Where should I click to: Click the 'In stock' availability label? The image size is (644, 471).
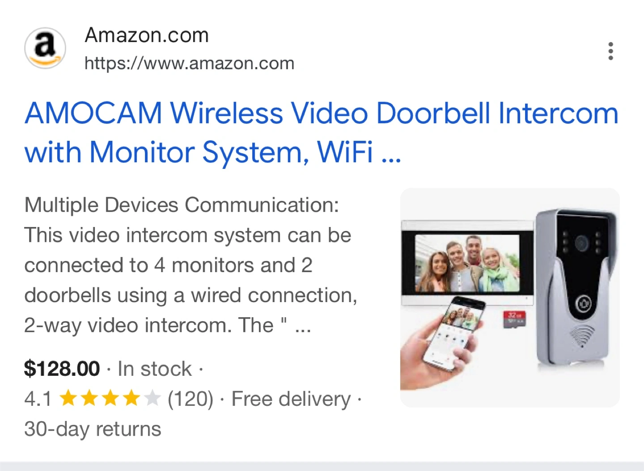click(155, 369)
